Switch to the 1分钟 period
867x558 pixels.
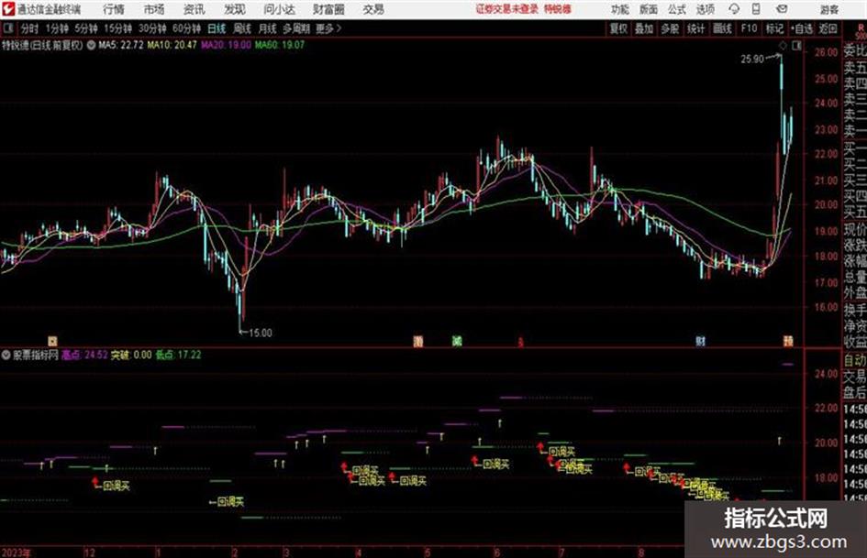(56, 28)
